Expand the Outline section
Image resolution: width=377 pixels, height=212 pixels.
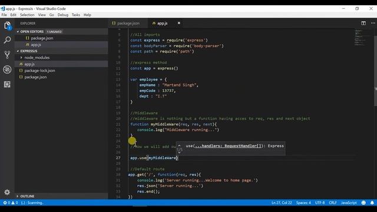[17, 196]
